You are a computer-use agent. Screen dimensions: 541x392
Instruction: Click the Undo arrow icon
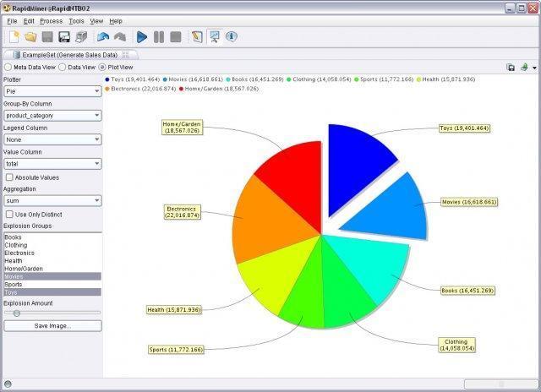[x=103, y=36]
